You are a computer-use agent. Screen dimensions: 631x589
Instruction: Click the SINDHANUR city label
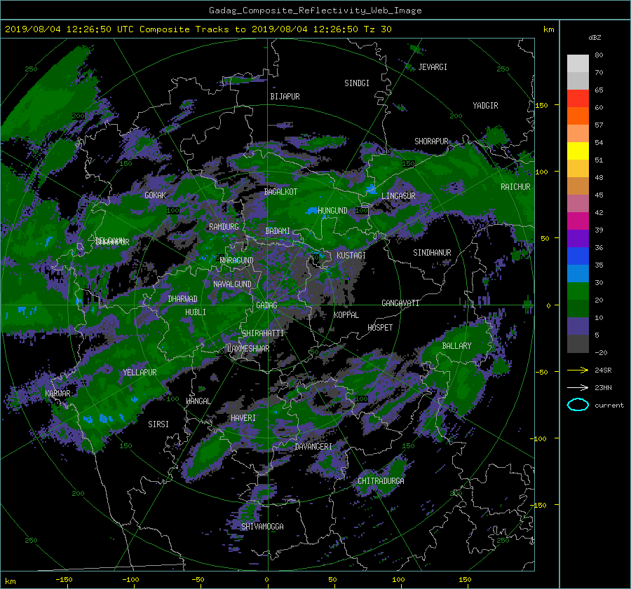(432, 253)
